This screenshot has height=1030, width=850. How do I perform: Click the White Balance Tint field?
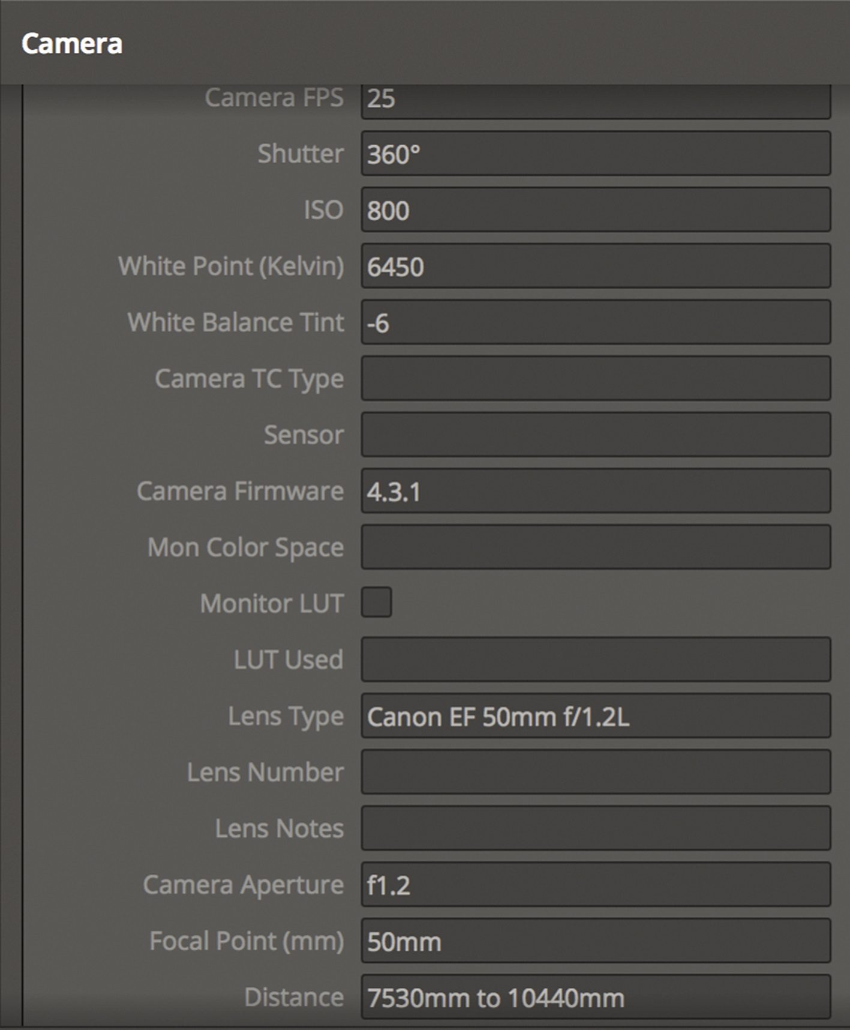point(595,322)
